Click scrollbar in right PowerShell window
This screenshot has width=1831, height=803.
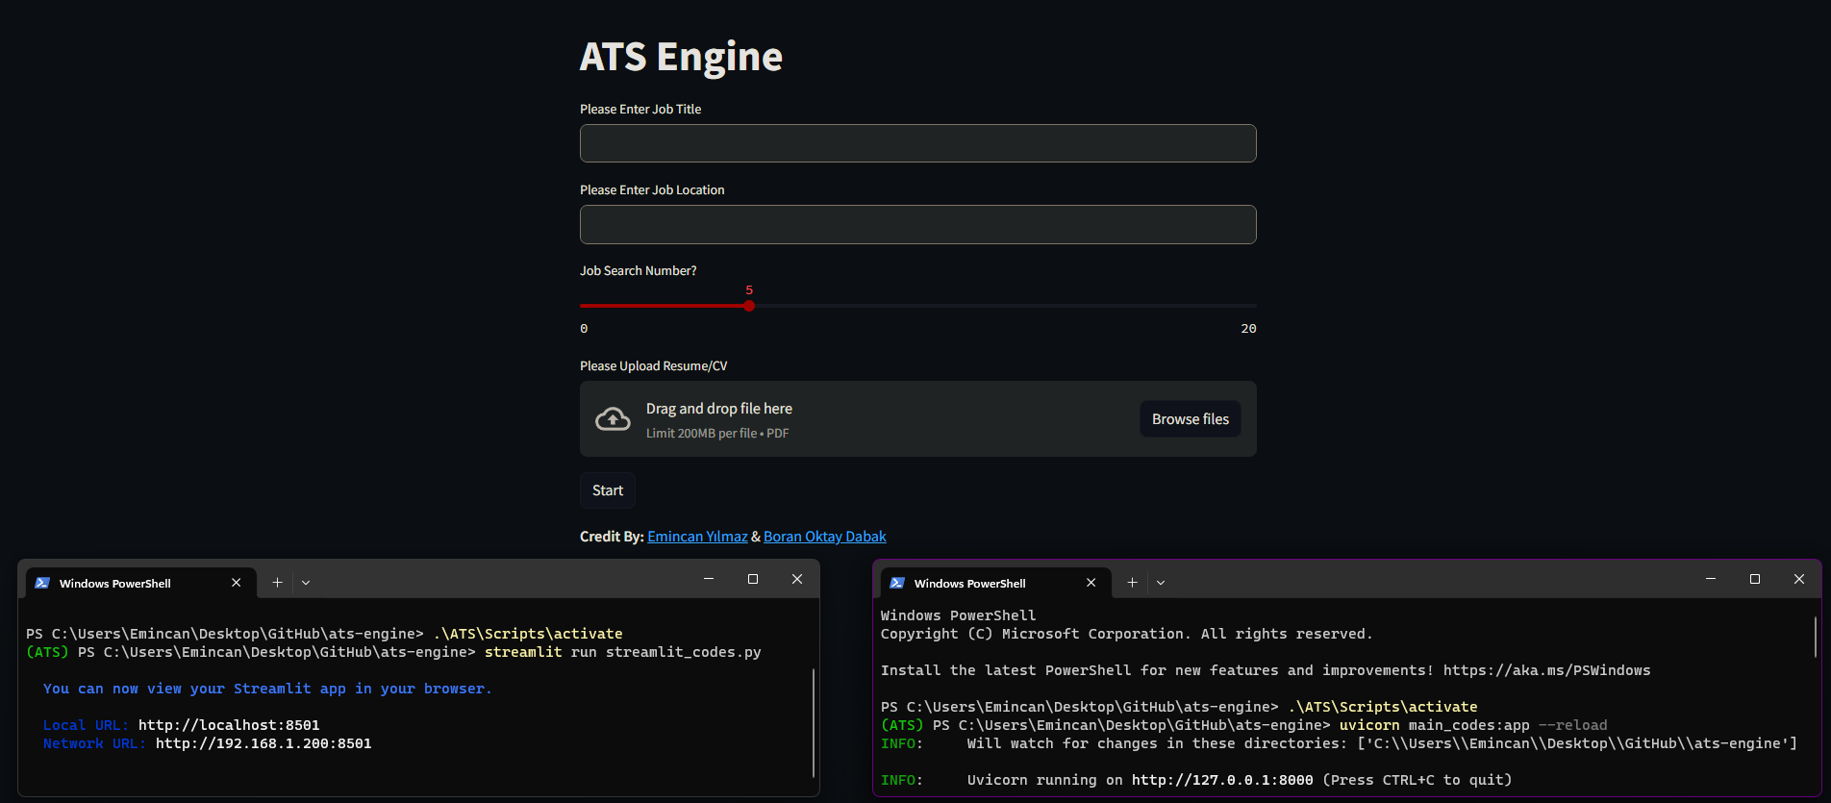1815,637
